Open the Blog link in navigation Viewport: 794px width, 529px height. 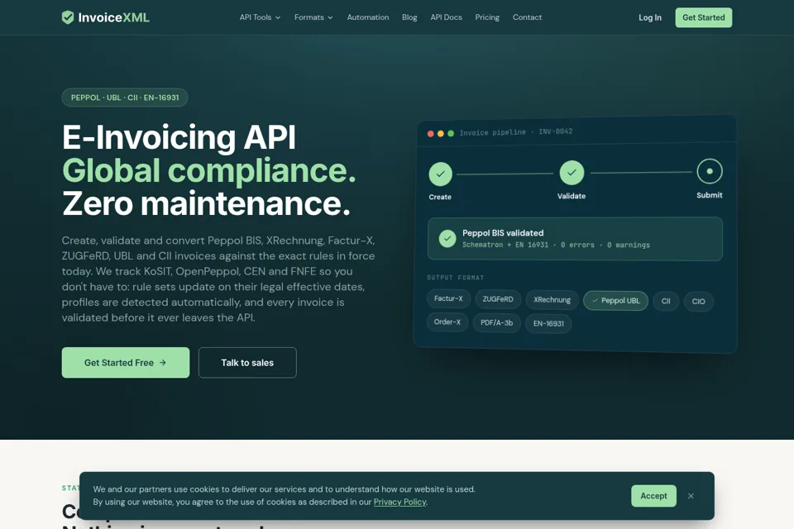click(409, 17)
